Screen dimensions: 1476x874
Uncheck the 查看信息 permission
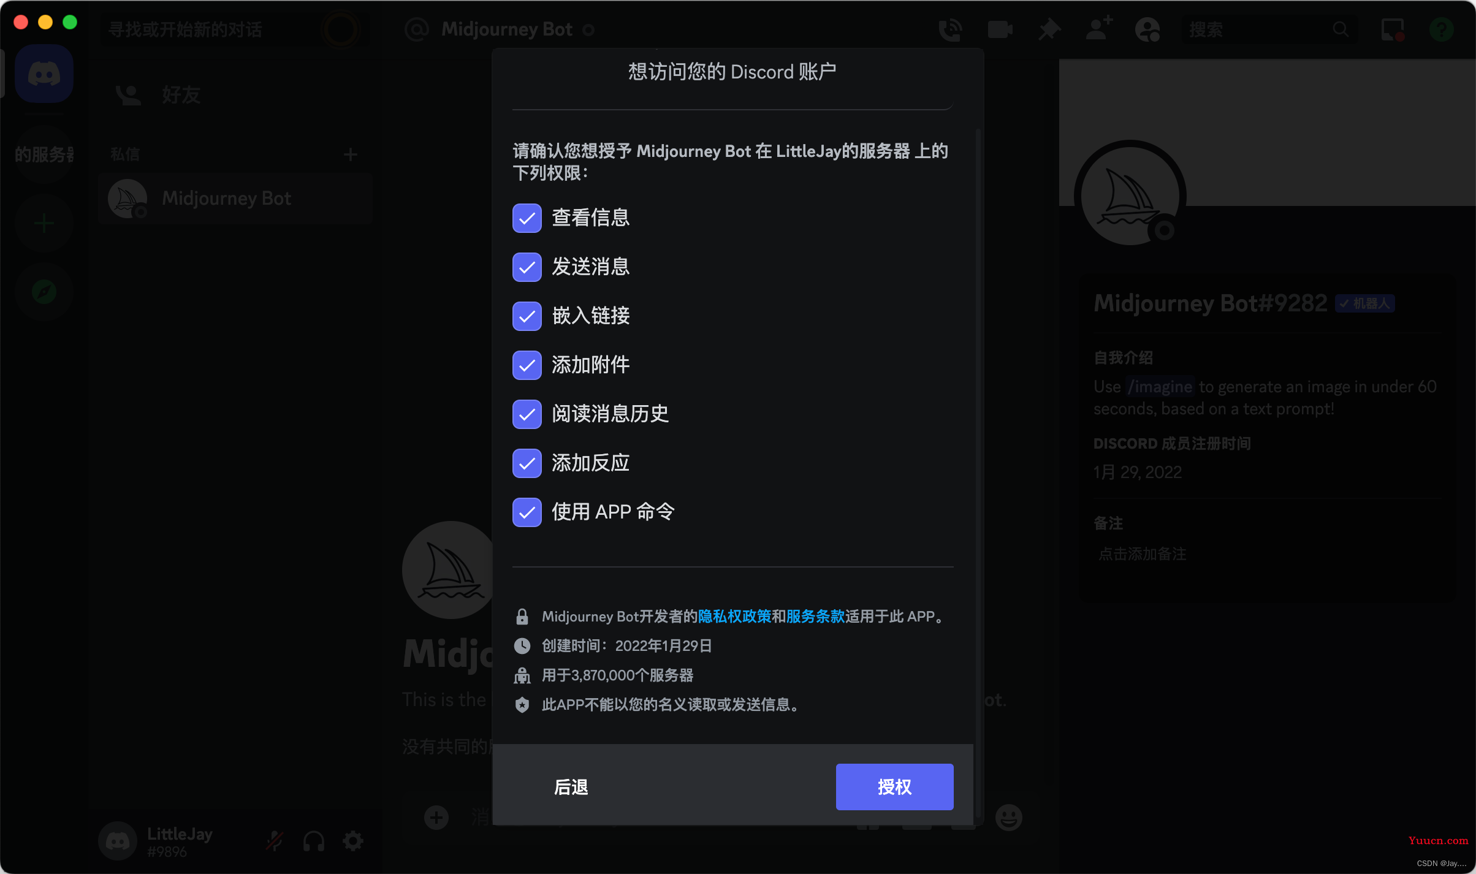[527, 218]
